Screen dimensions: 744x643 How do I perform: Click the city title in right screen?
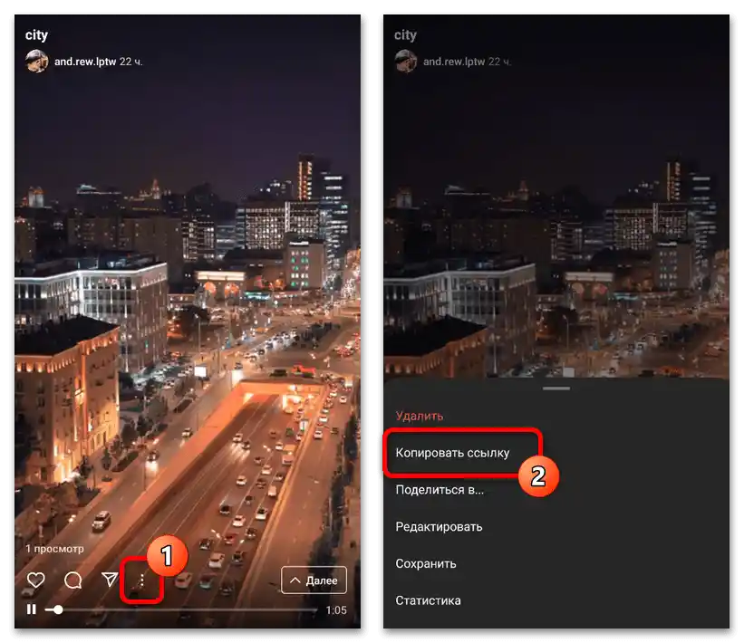click(406, 35)
